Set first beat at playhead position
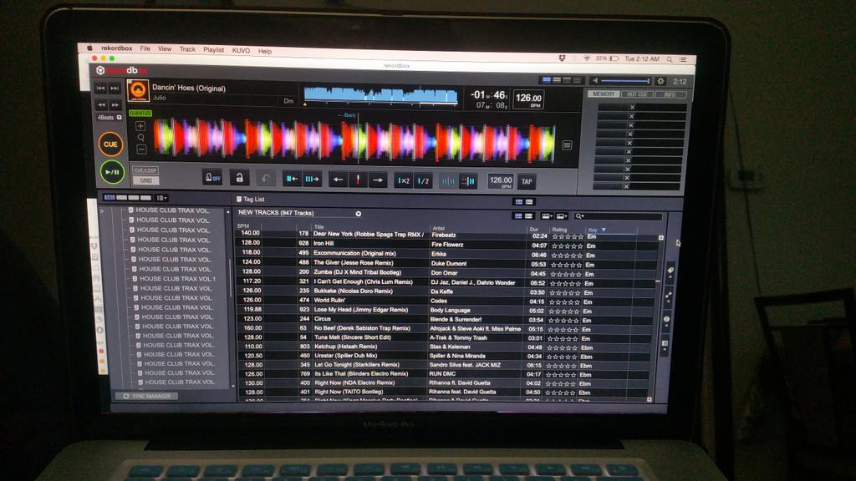 pyautogui.click(x=292, y=179)
